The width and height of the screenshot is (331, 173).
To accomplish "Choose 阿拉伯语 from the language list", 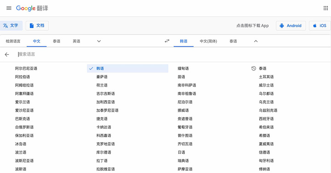I will tap(23, 77).
